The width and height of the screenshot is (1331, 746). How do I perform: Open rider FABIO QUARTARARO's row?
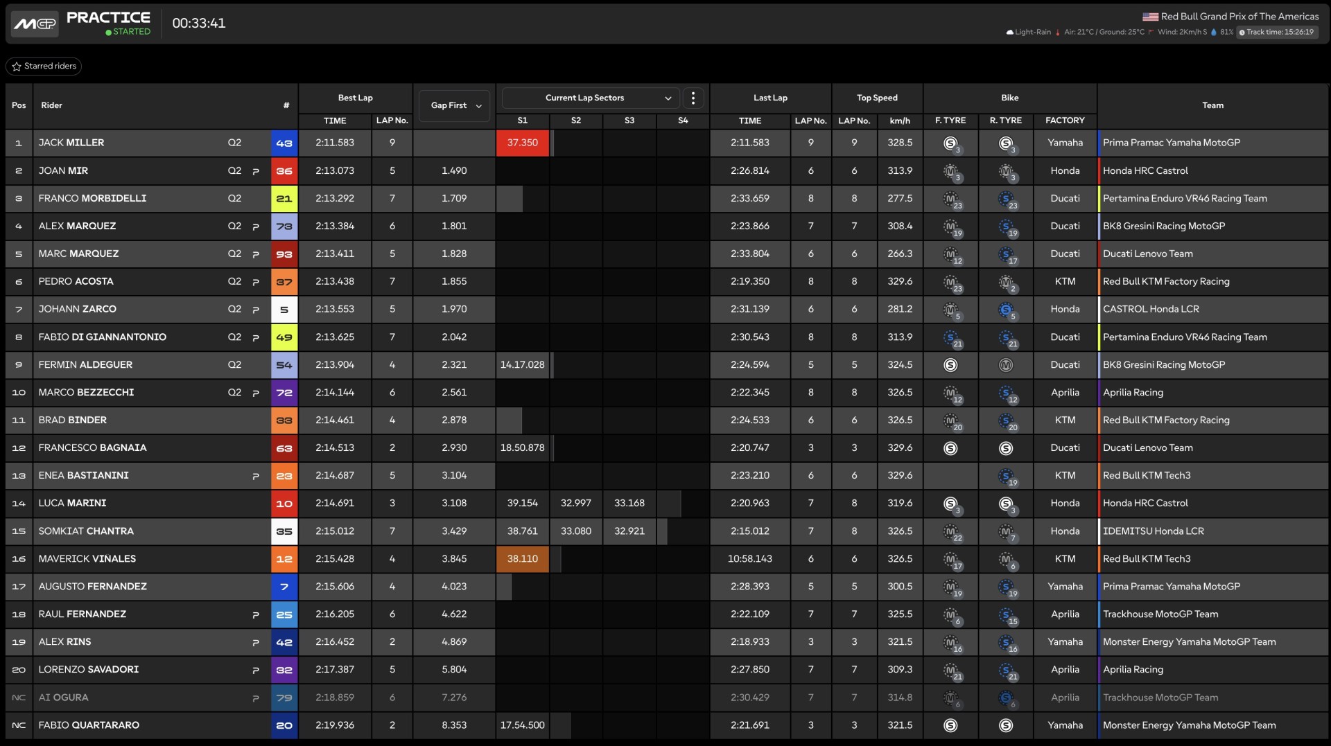[666, 725]
